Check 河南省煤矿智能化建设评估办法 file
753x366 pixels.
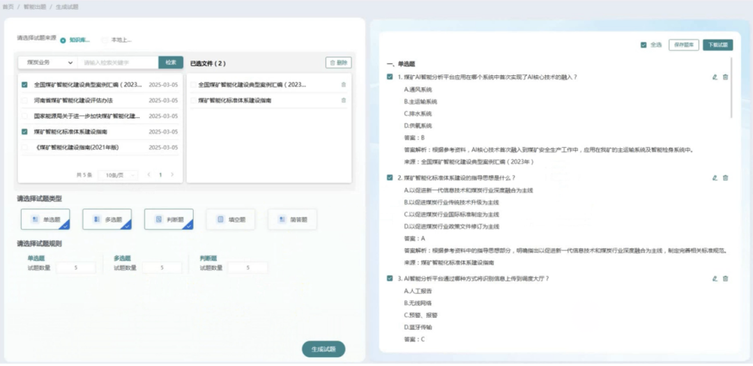pyautogui.click(x=24, y=100)
